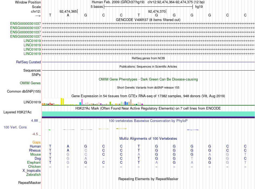Click the Elephant alignment row label
255x189 pixels.
34,162
